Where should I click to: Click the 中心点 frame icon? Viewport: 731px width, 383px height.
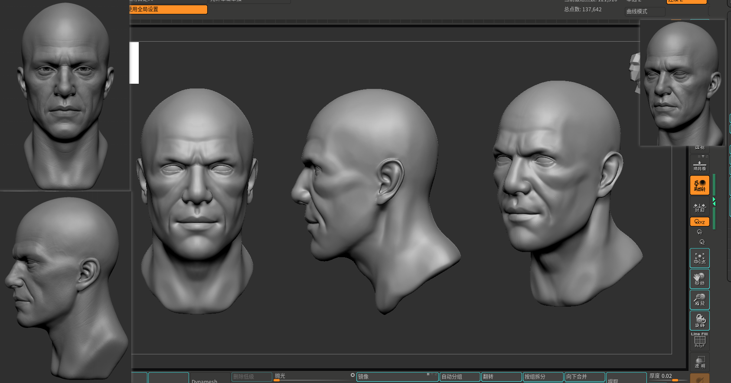[699, 258]
